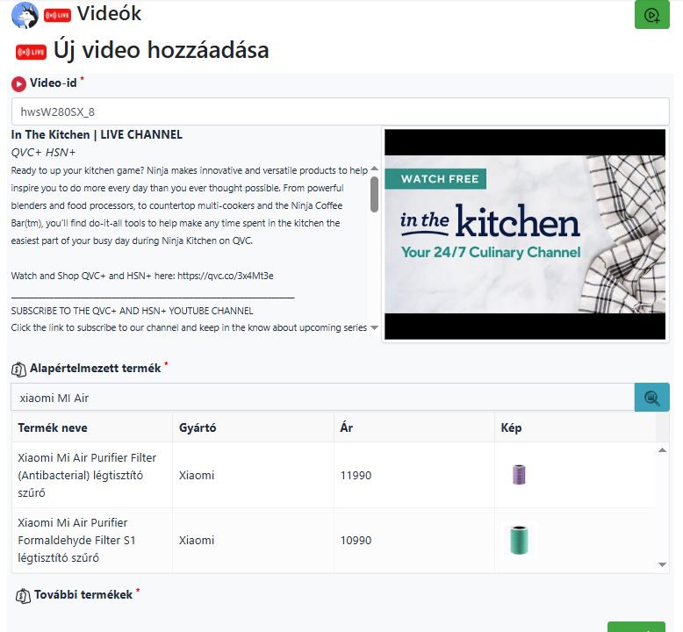
Task: Click the green formaldehyde filter image
Action: coord(519,540)
